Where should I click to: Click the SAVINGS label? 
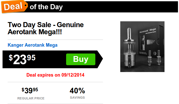[77, 98]
